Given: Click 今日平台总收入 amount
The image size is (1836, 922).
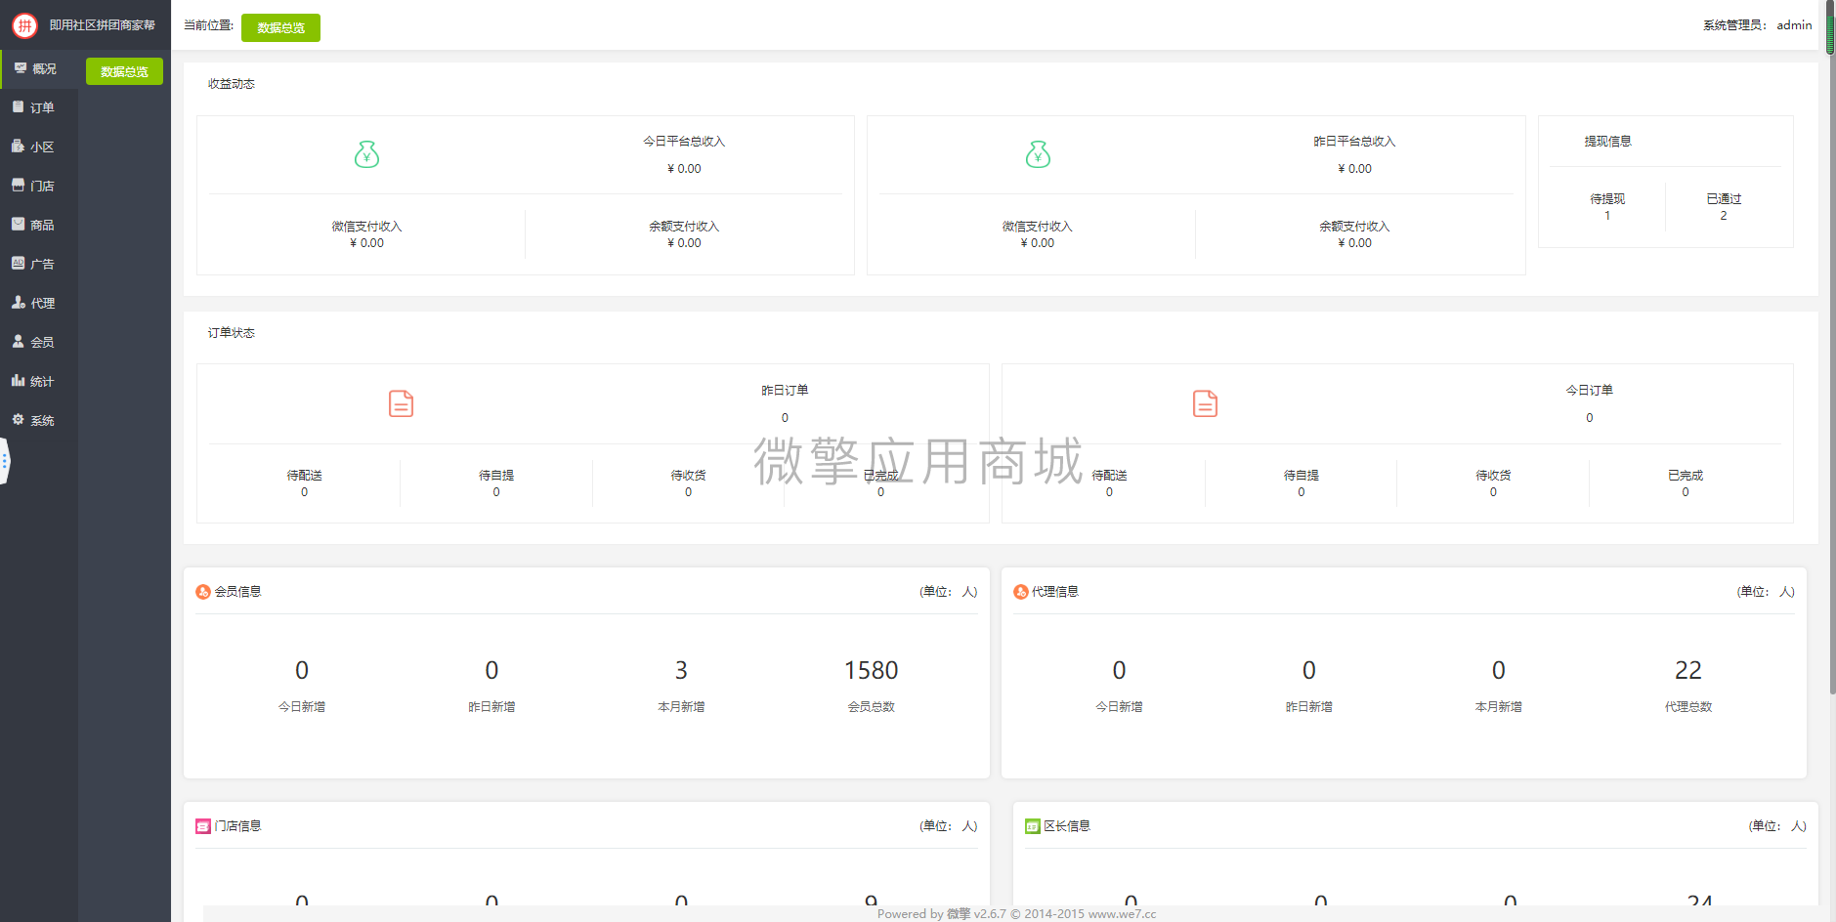Looking at the screenshot, I should 684,169.
